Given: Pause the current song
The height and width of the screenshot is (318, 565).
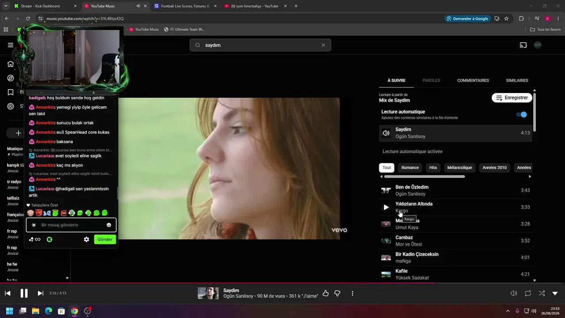Looking at the screenshot, I should coord(24,293).
